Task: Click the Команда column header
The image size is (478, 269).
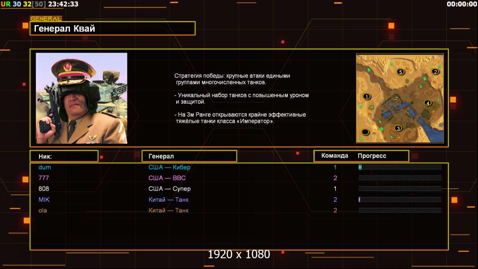Action: tap(335, 156)
